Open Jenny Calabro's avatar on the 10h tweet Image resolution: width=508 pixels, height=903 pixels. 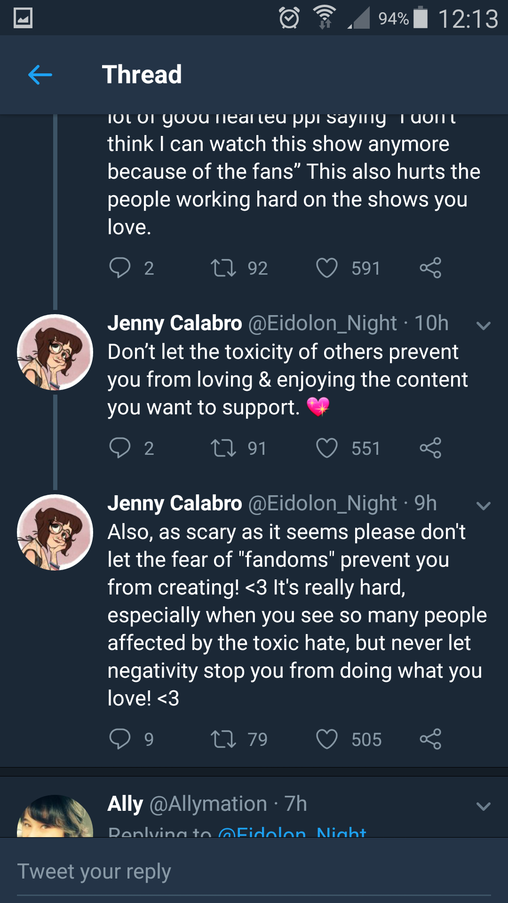click(55, 352)
